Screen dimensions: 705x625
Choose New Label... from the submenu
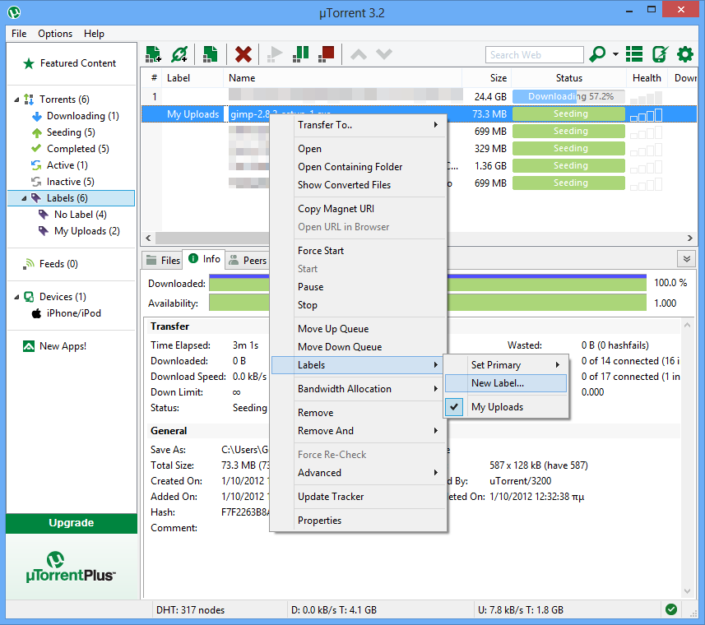(x=505, y=383)
